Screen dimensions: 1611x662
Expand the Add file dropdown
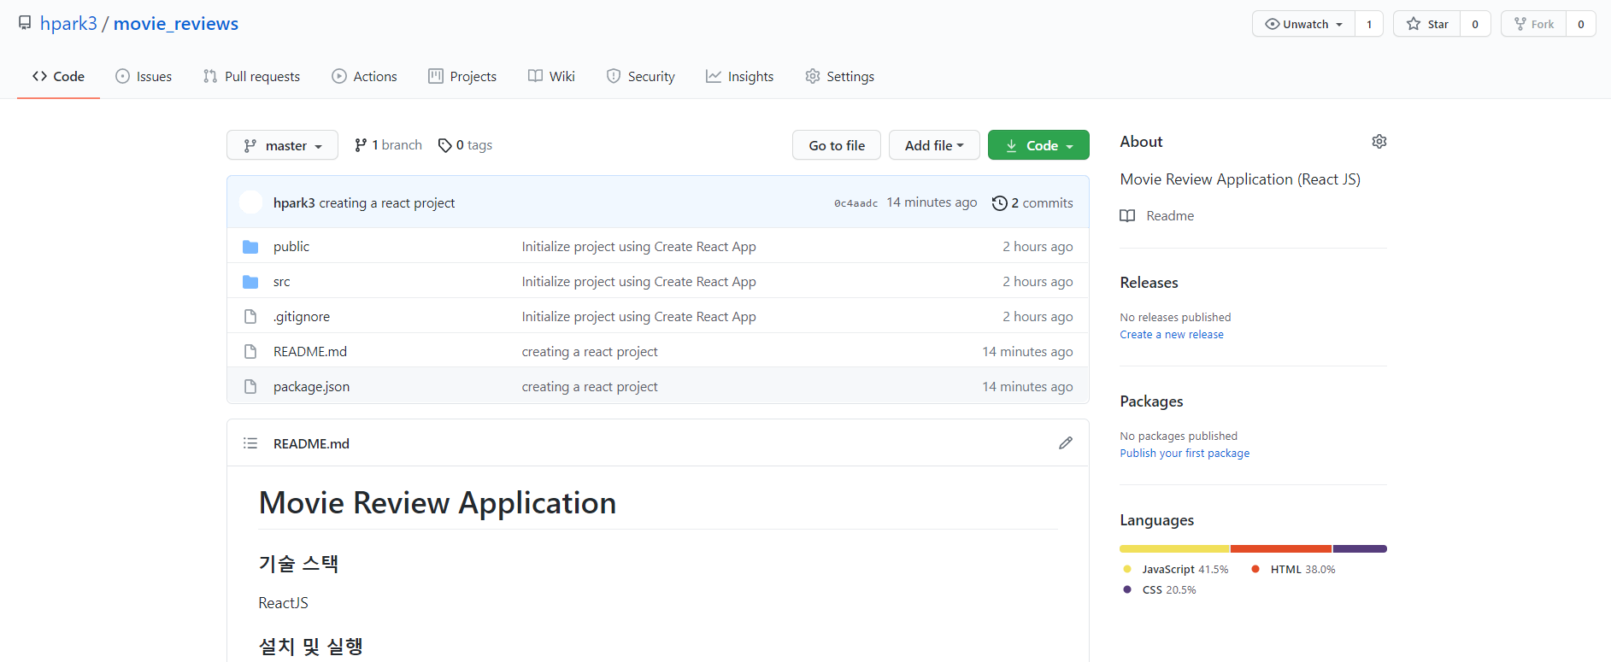[934, 145]
